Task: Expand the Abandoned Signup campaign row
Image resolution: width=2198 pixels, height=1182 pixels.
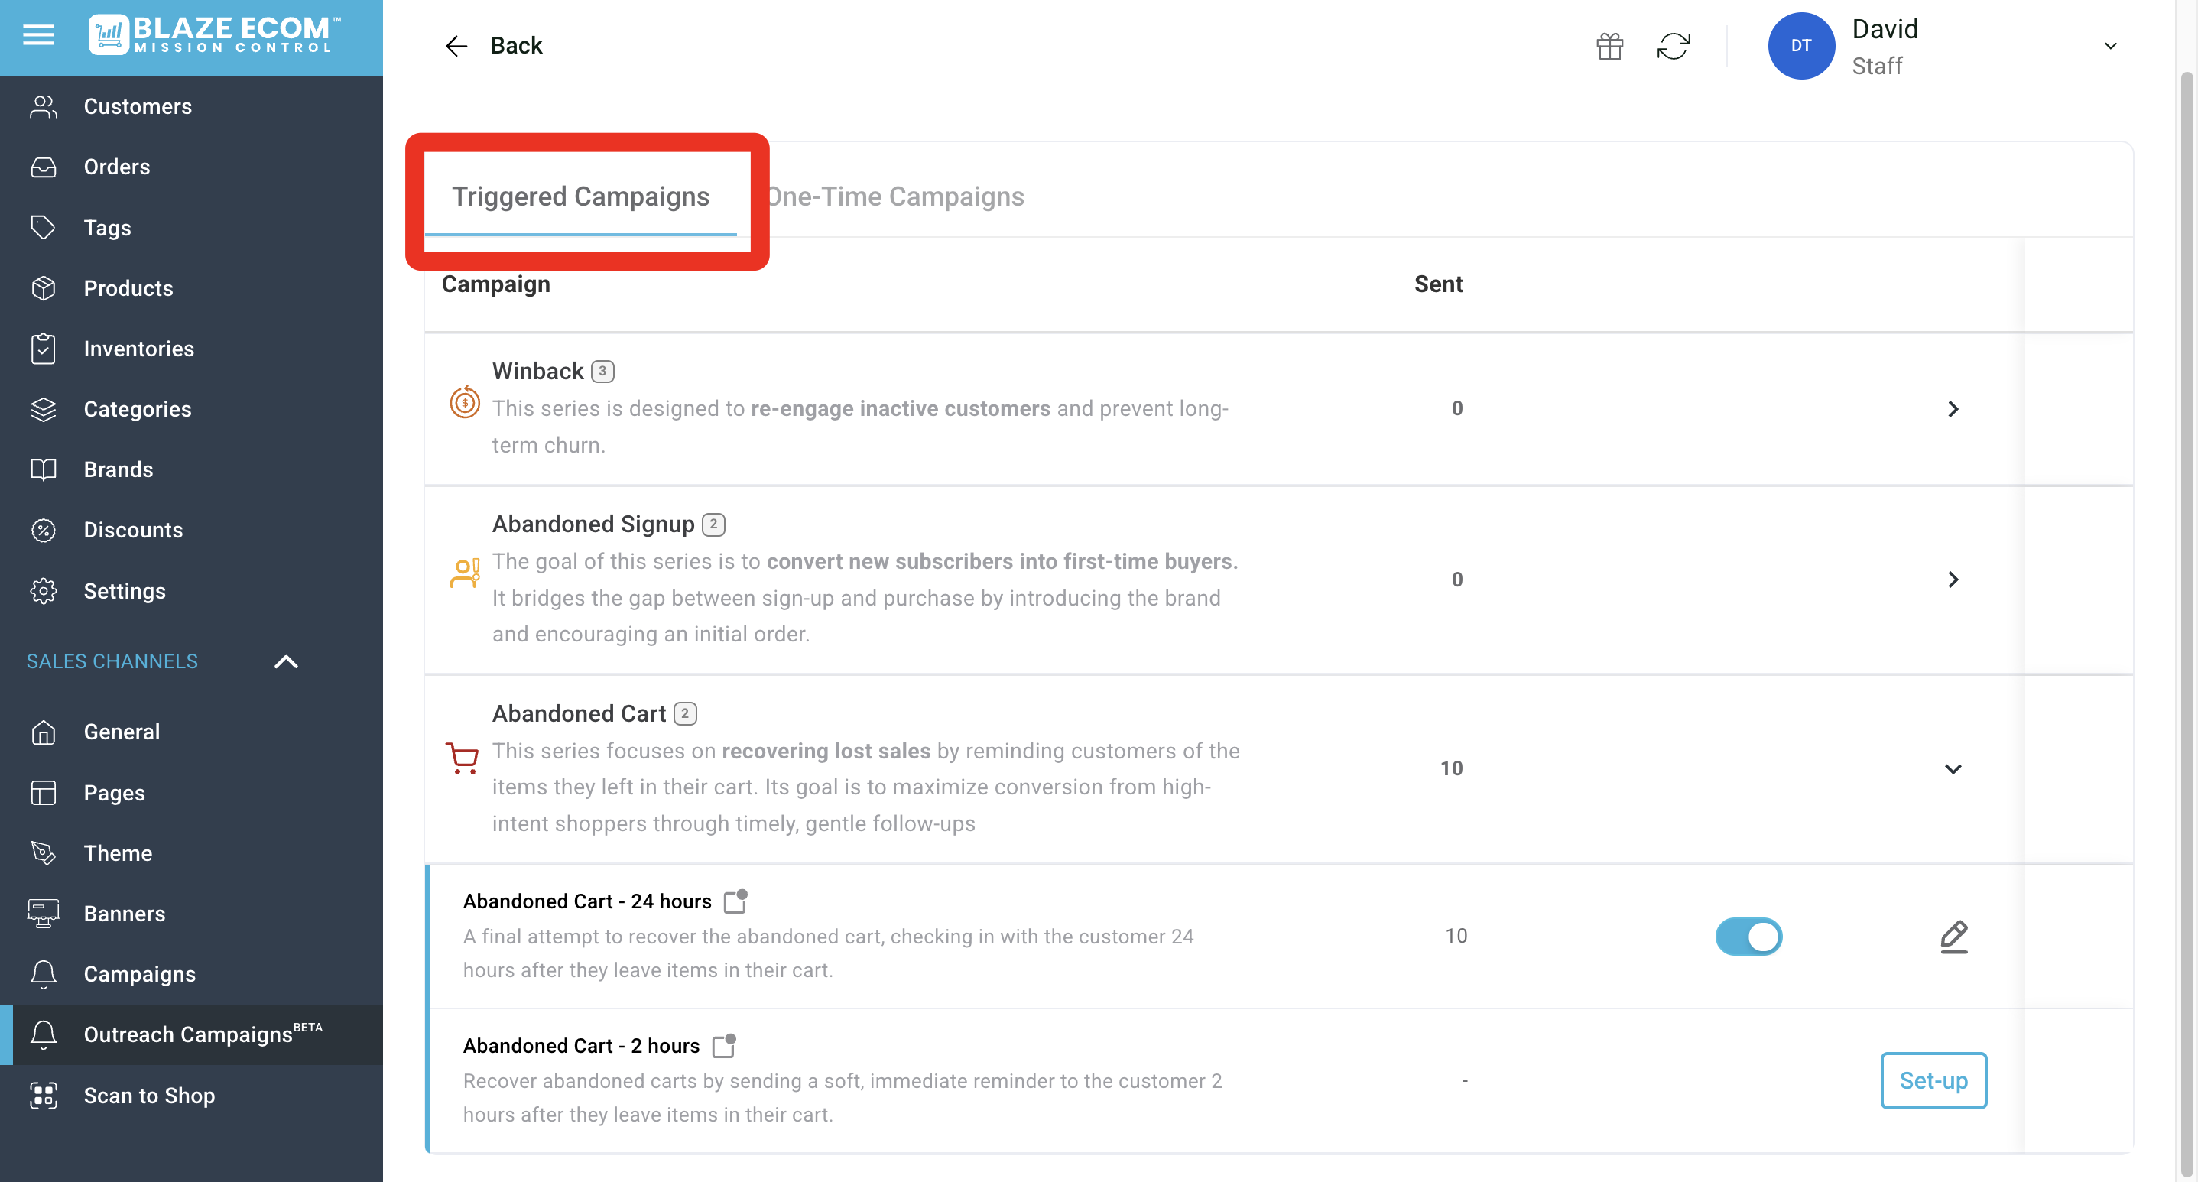Action: [1953, 580]
